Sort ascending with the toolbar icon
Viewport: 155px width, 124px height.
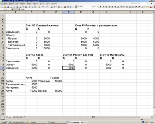click(x=59, y=7)
